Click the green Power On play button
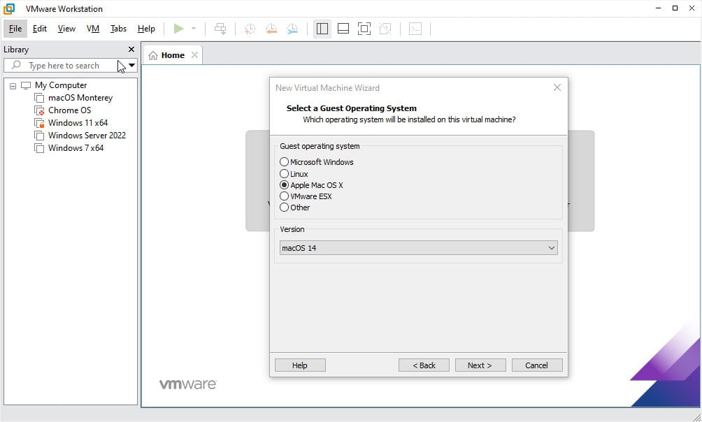Viewport: 702px width, 422px height. 178,29
